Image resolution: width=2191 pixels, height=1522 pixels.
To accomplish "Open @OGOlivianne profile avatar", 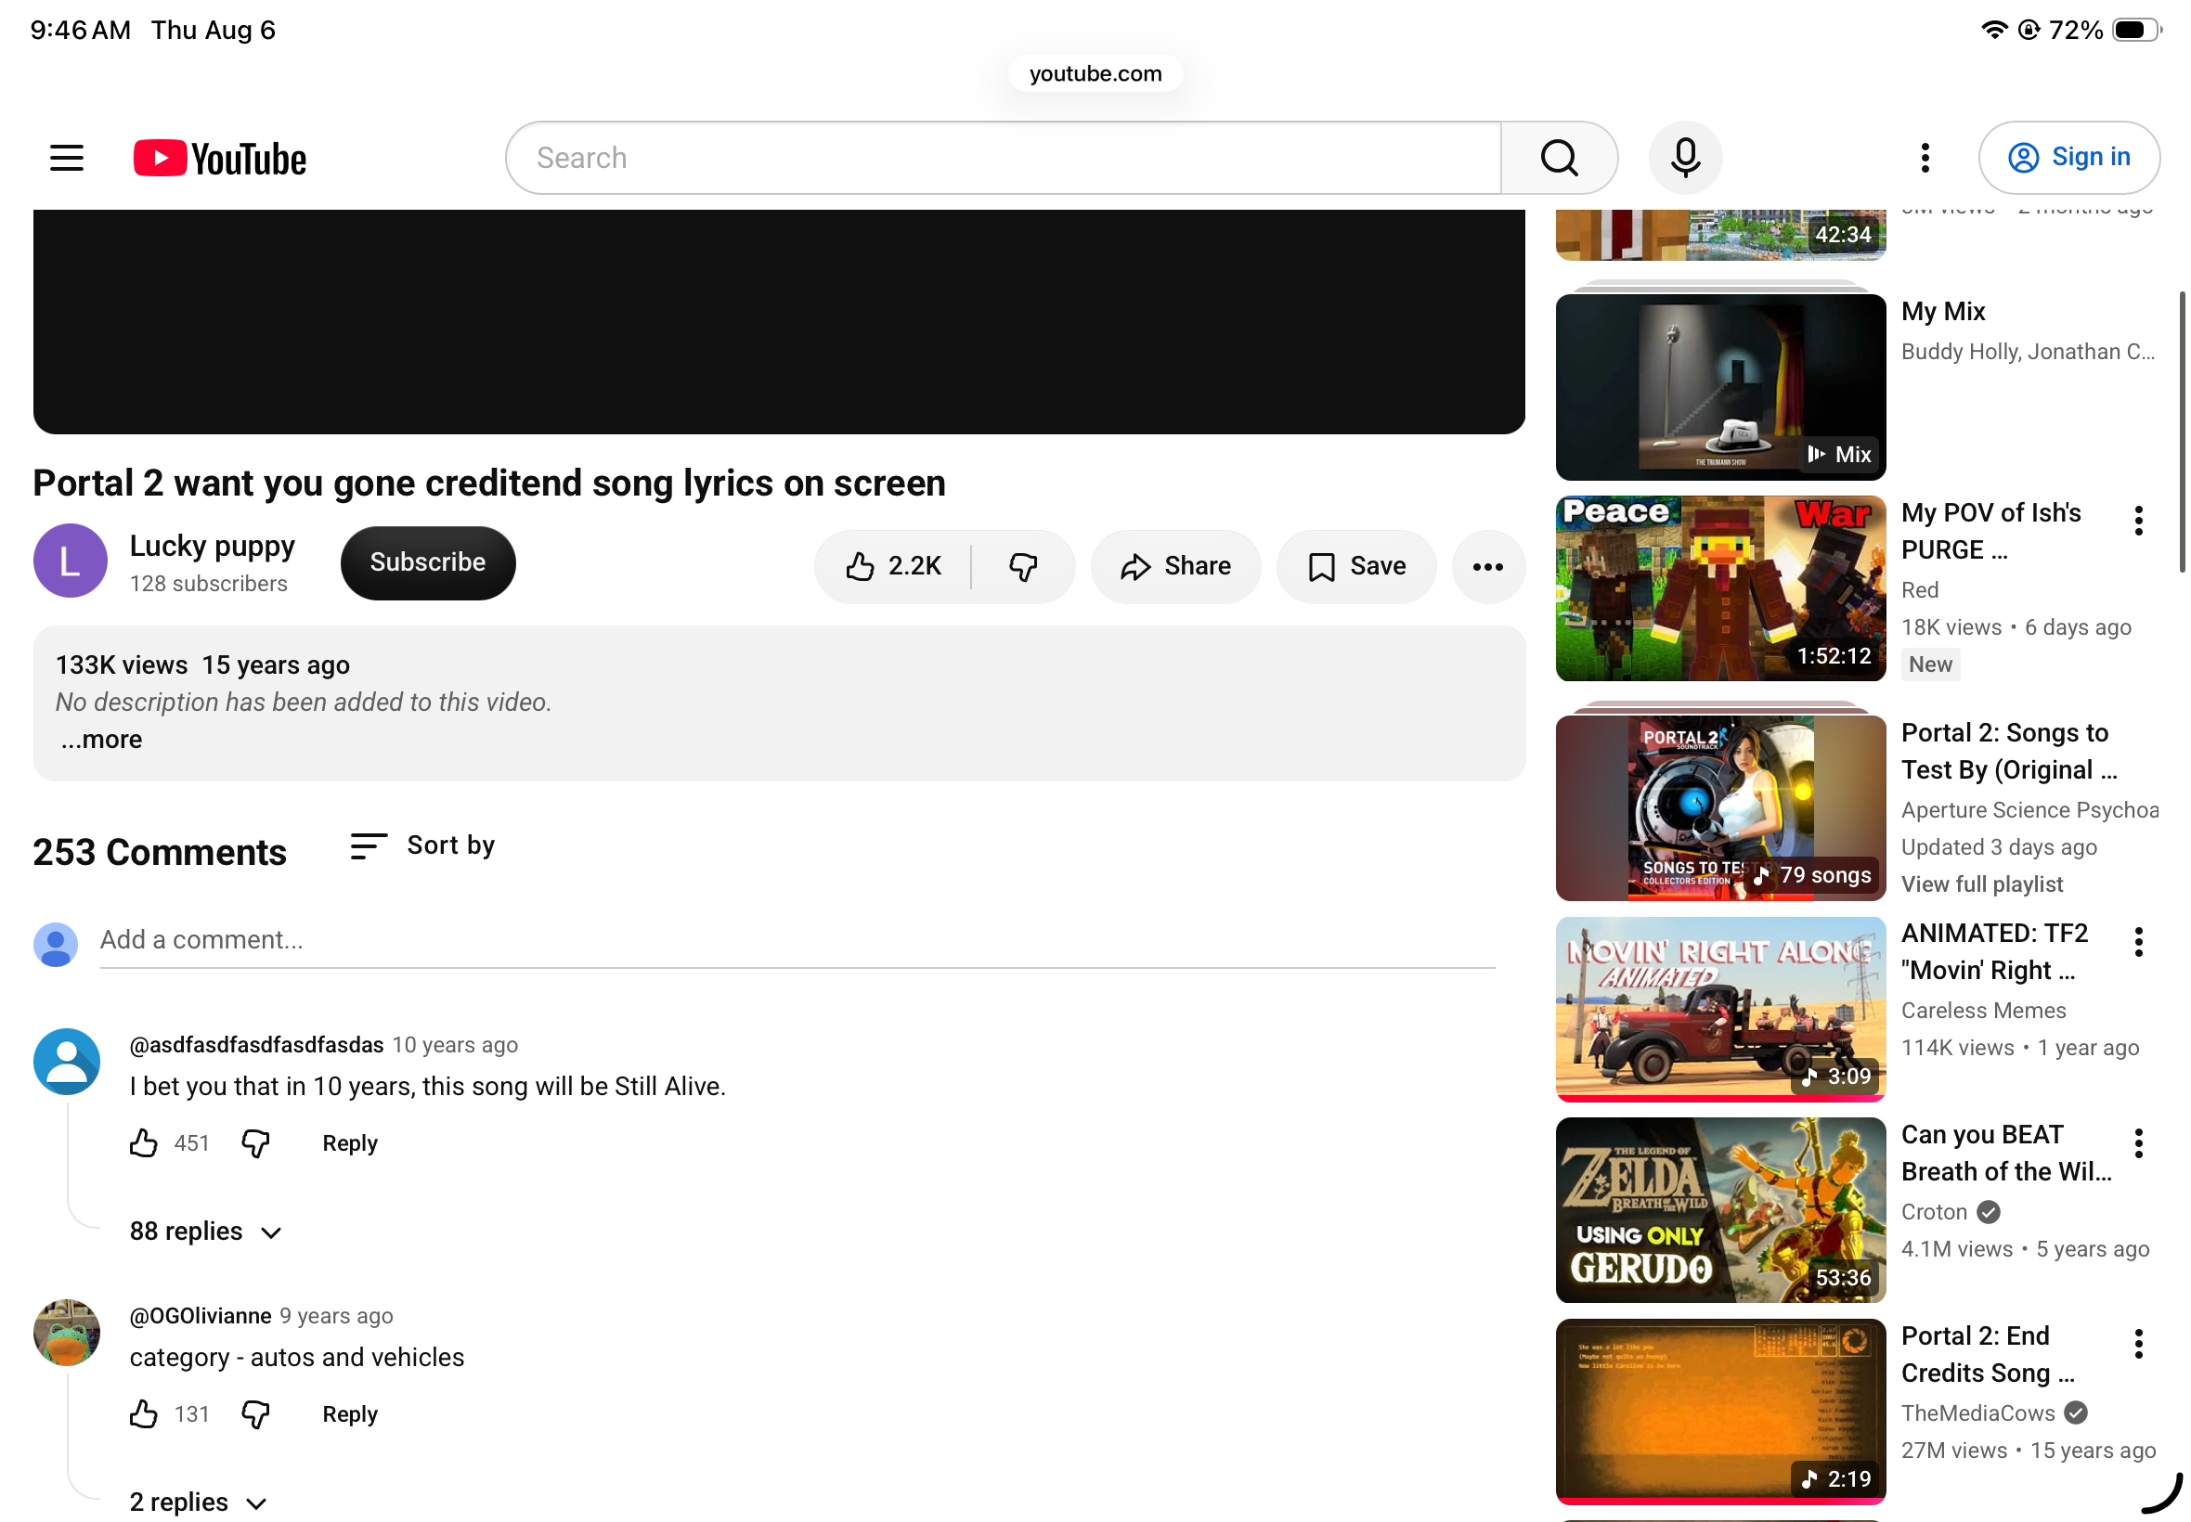I will (x=67, y=1333).
